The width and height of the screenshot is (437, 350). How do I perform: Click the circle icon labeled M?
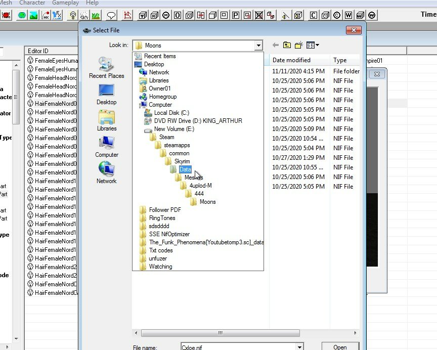click(x=166, y=15)
